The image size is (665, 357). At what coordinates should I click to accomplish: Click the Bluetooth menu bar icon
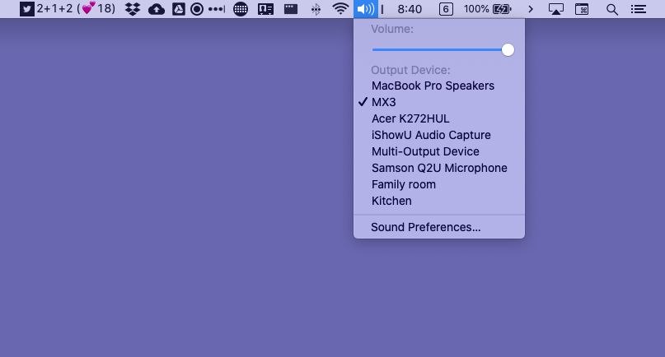(x=316, y=9)
